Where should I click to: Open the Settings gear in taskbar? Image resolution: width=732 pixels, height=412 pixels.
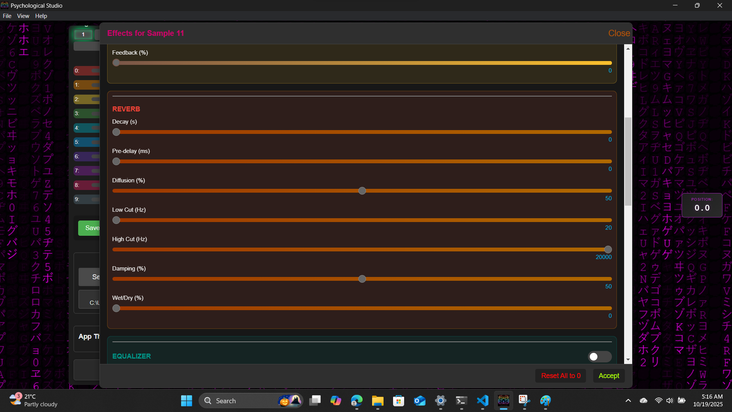pos(440,401)
